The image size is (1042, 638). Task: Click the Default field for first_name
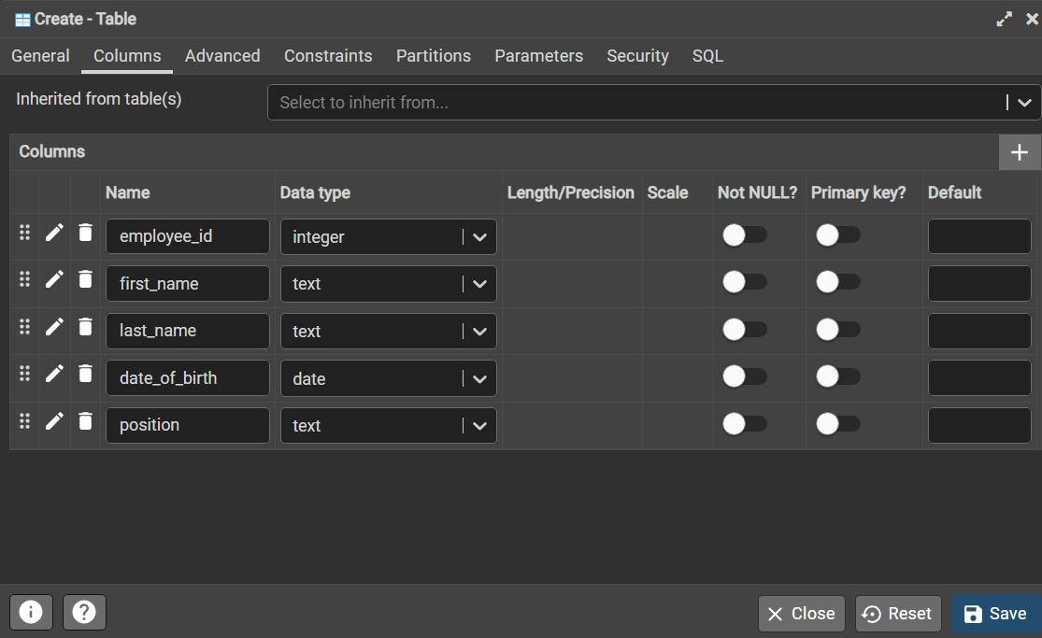(978, 283)
